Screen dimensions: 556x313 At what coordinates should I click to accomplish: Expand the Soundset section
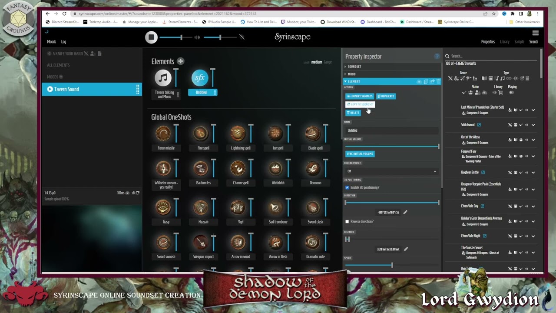392,67
